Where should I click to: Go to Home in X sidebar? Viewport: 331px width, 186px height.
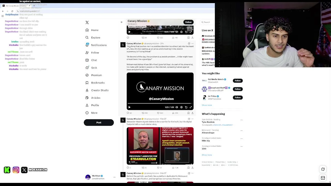[92, 30]
